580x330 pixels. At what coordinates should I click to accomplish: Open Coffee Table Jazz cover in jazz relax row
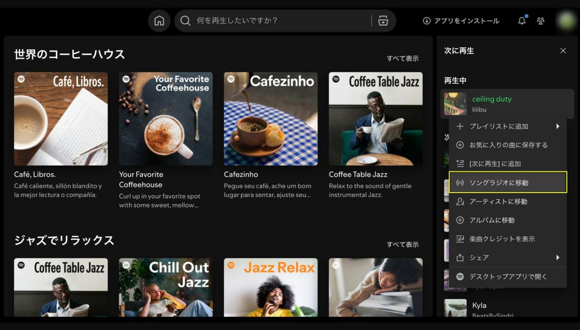click(x=61, y=287)
